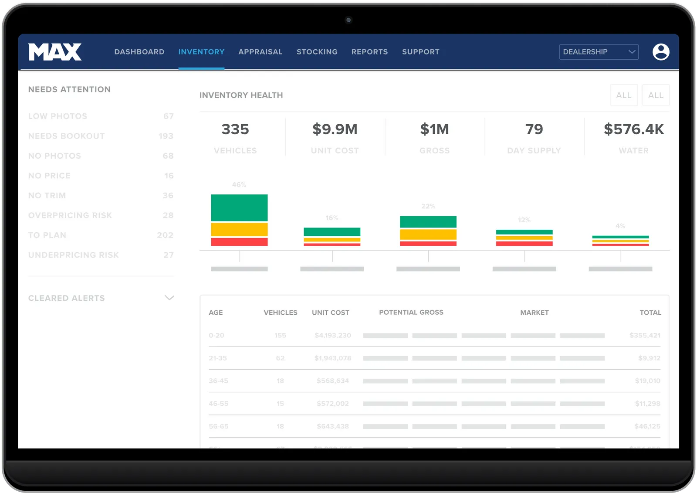Click the first ALL filter button
Viewport: 697px width, 493px height.
pyautogui.click(x=624, y=95)
